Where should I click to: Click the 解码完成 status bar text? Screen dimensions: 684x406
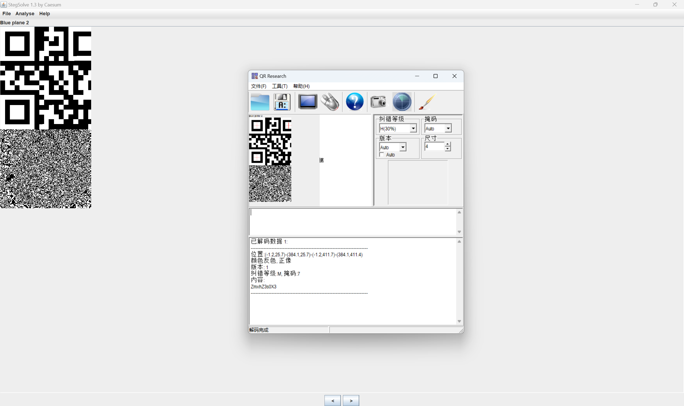(258, 330)
